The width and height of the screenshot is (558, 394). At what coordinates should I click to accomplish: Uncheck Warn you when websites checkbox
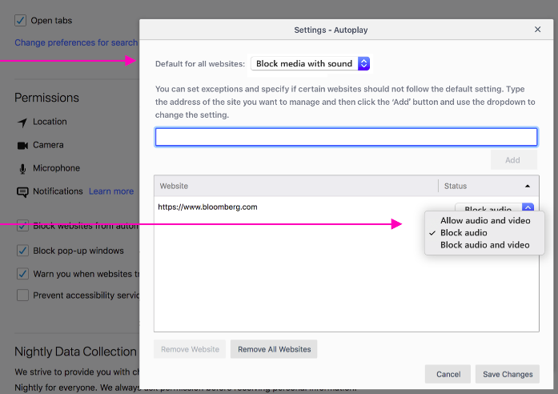[22, 274]
